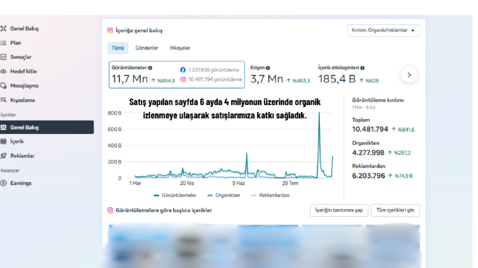Click Instagram icon next to İçeriğe genel bakış
The image size is (478, 268).
[110, 31]
